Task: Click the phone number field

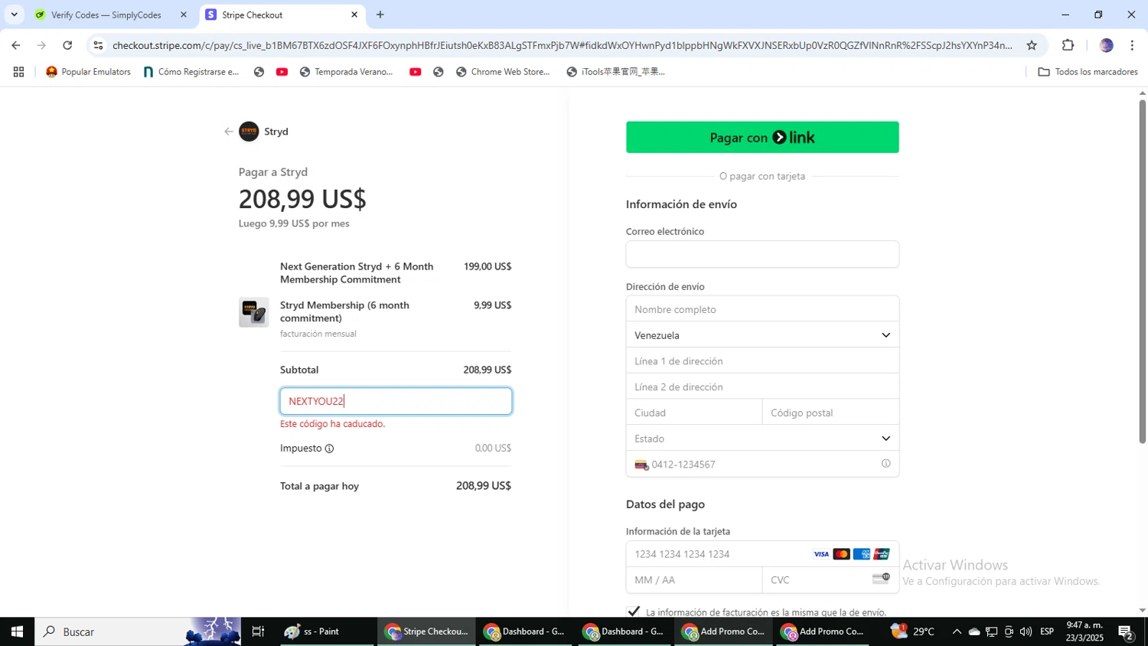Action: pyautogui.click(x=762, y=465)
